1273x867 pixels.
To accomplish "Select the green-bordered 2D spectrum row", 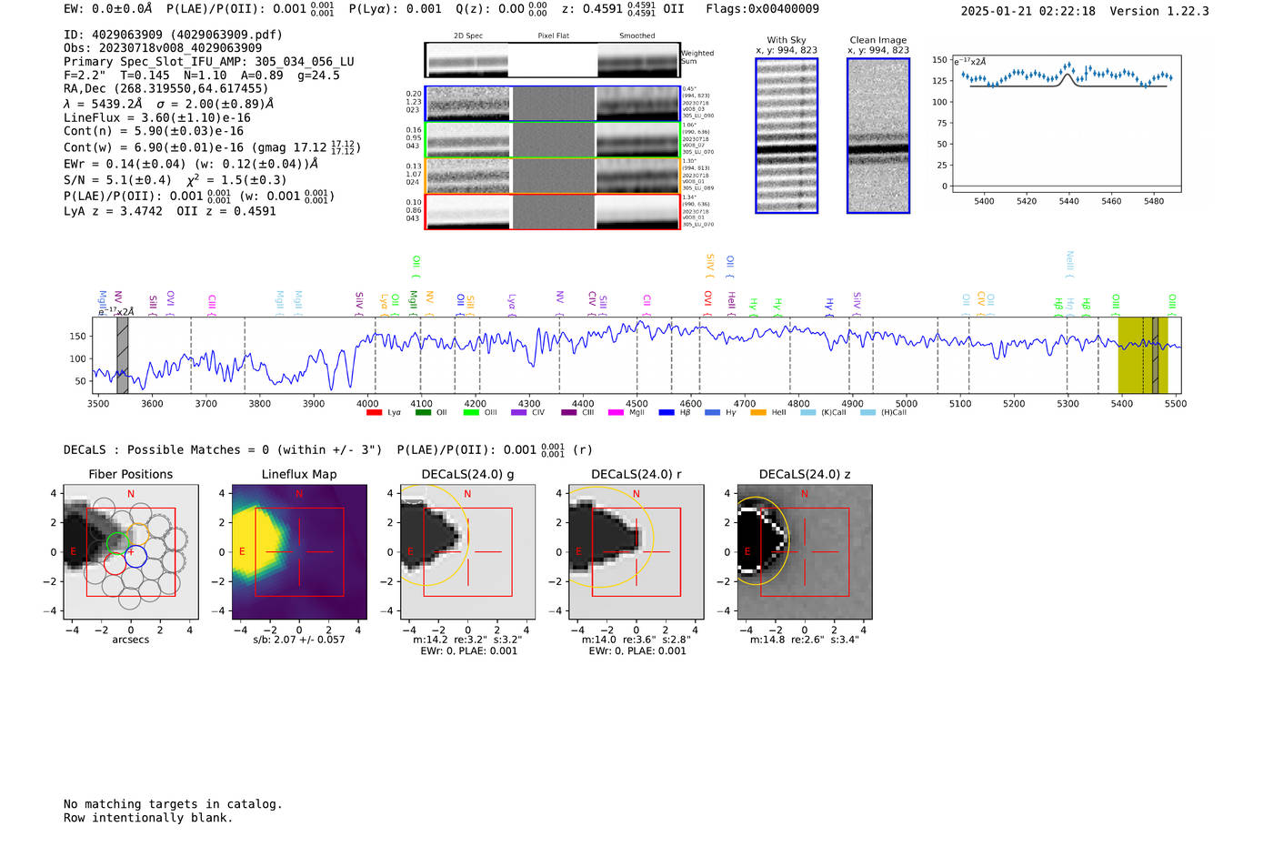I will click(553, 140).
